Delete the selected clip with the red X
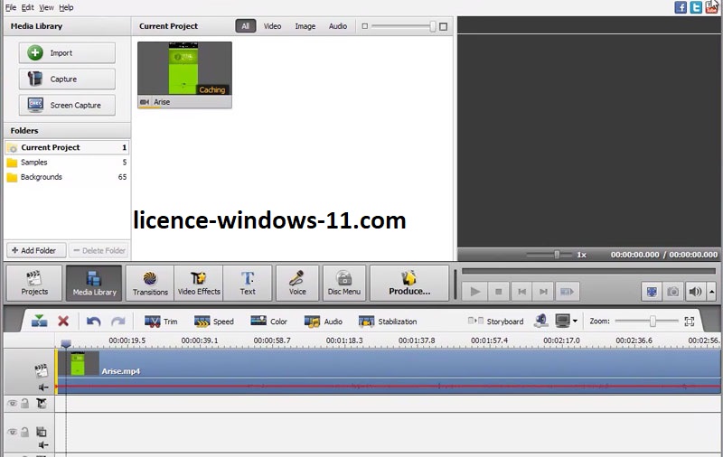 63,321
